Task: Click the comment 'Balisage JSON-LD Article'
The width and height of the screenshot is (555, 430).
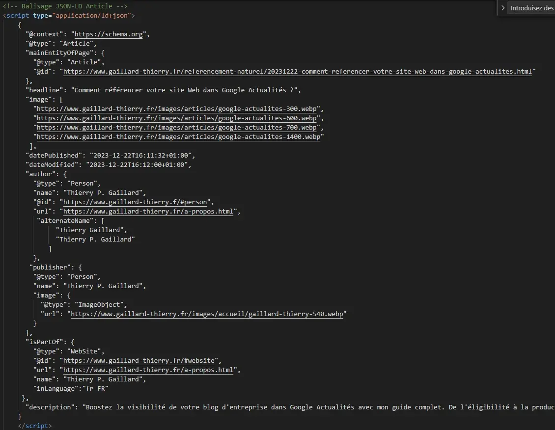Action: tap(66, 6)
